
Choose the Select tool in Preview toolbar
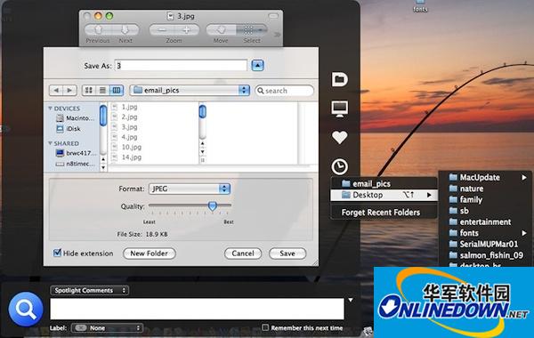coord(251,29)
